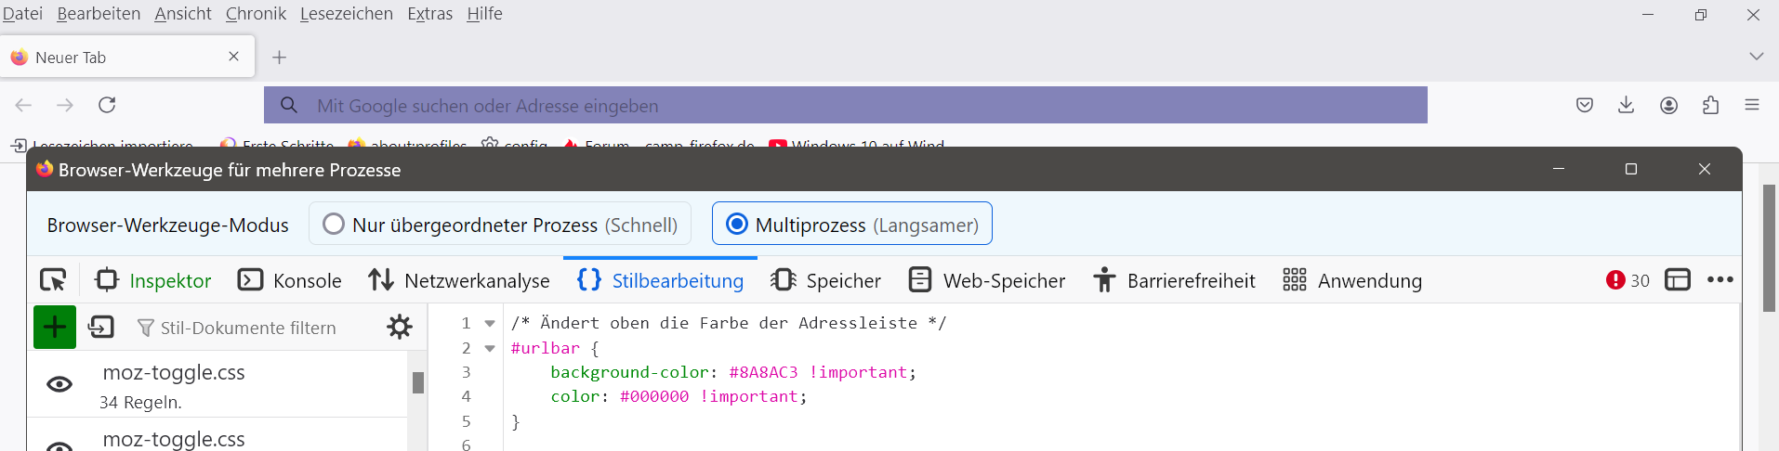Switch to the Konsole tab
The height and width of the screenshot is (451, 1779).
[x=290, y=280]
